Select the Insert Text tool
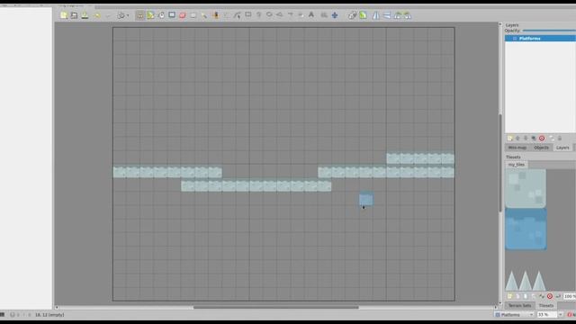 point(311,15)
